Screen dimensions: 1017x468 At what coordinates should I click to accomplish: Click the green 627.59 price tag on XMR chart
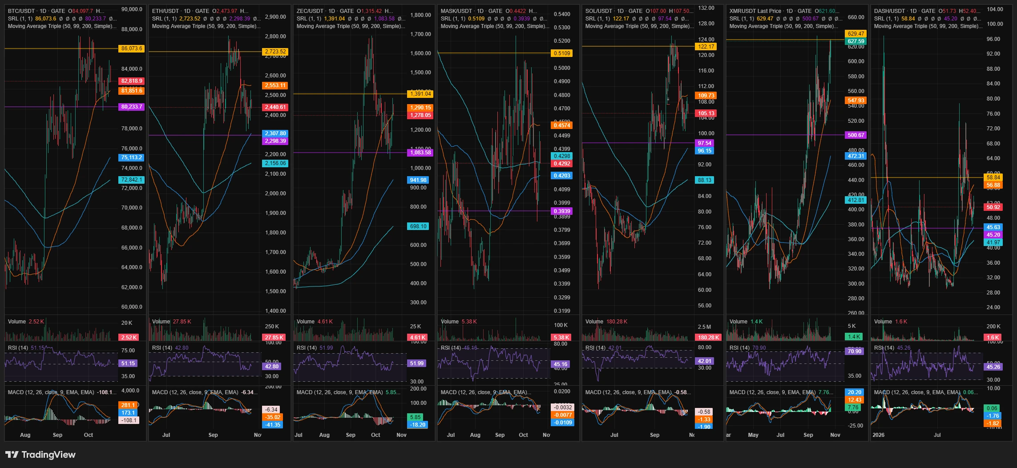(856, 41)
